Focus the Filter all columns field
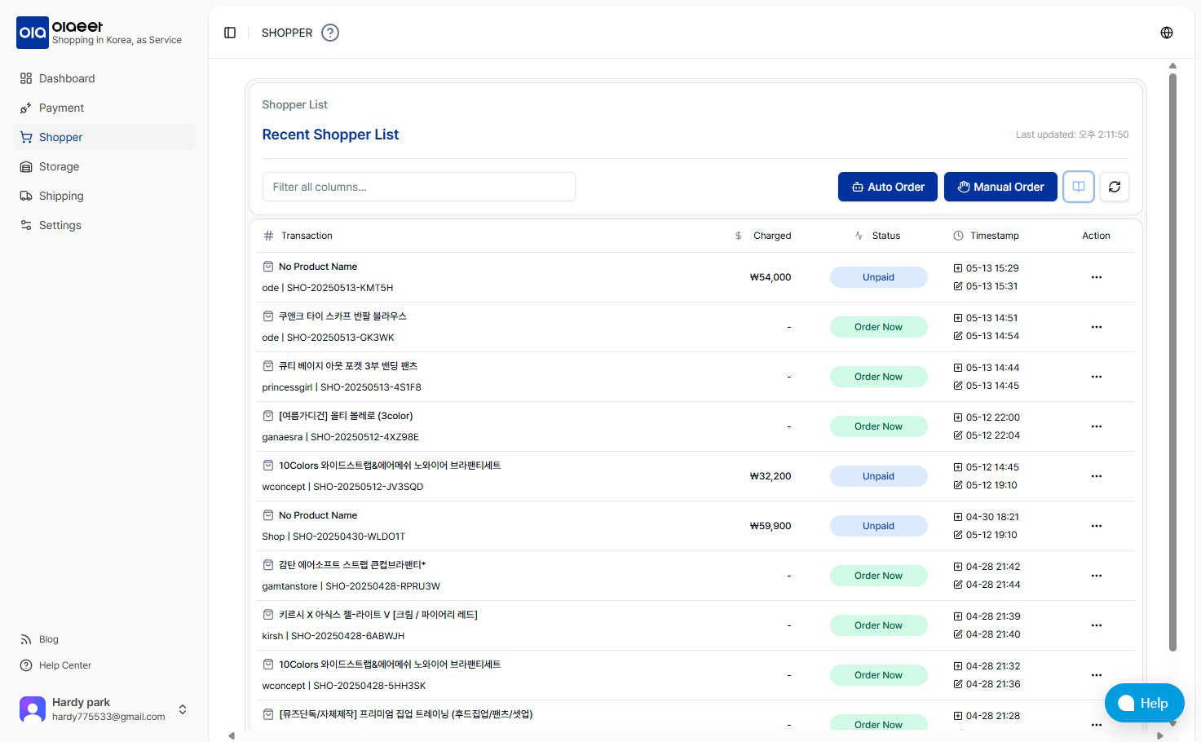Viewport: 1201px width, 742px height. [419, 187]
